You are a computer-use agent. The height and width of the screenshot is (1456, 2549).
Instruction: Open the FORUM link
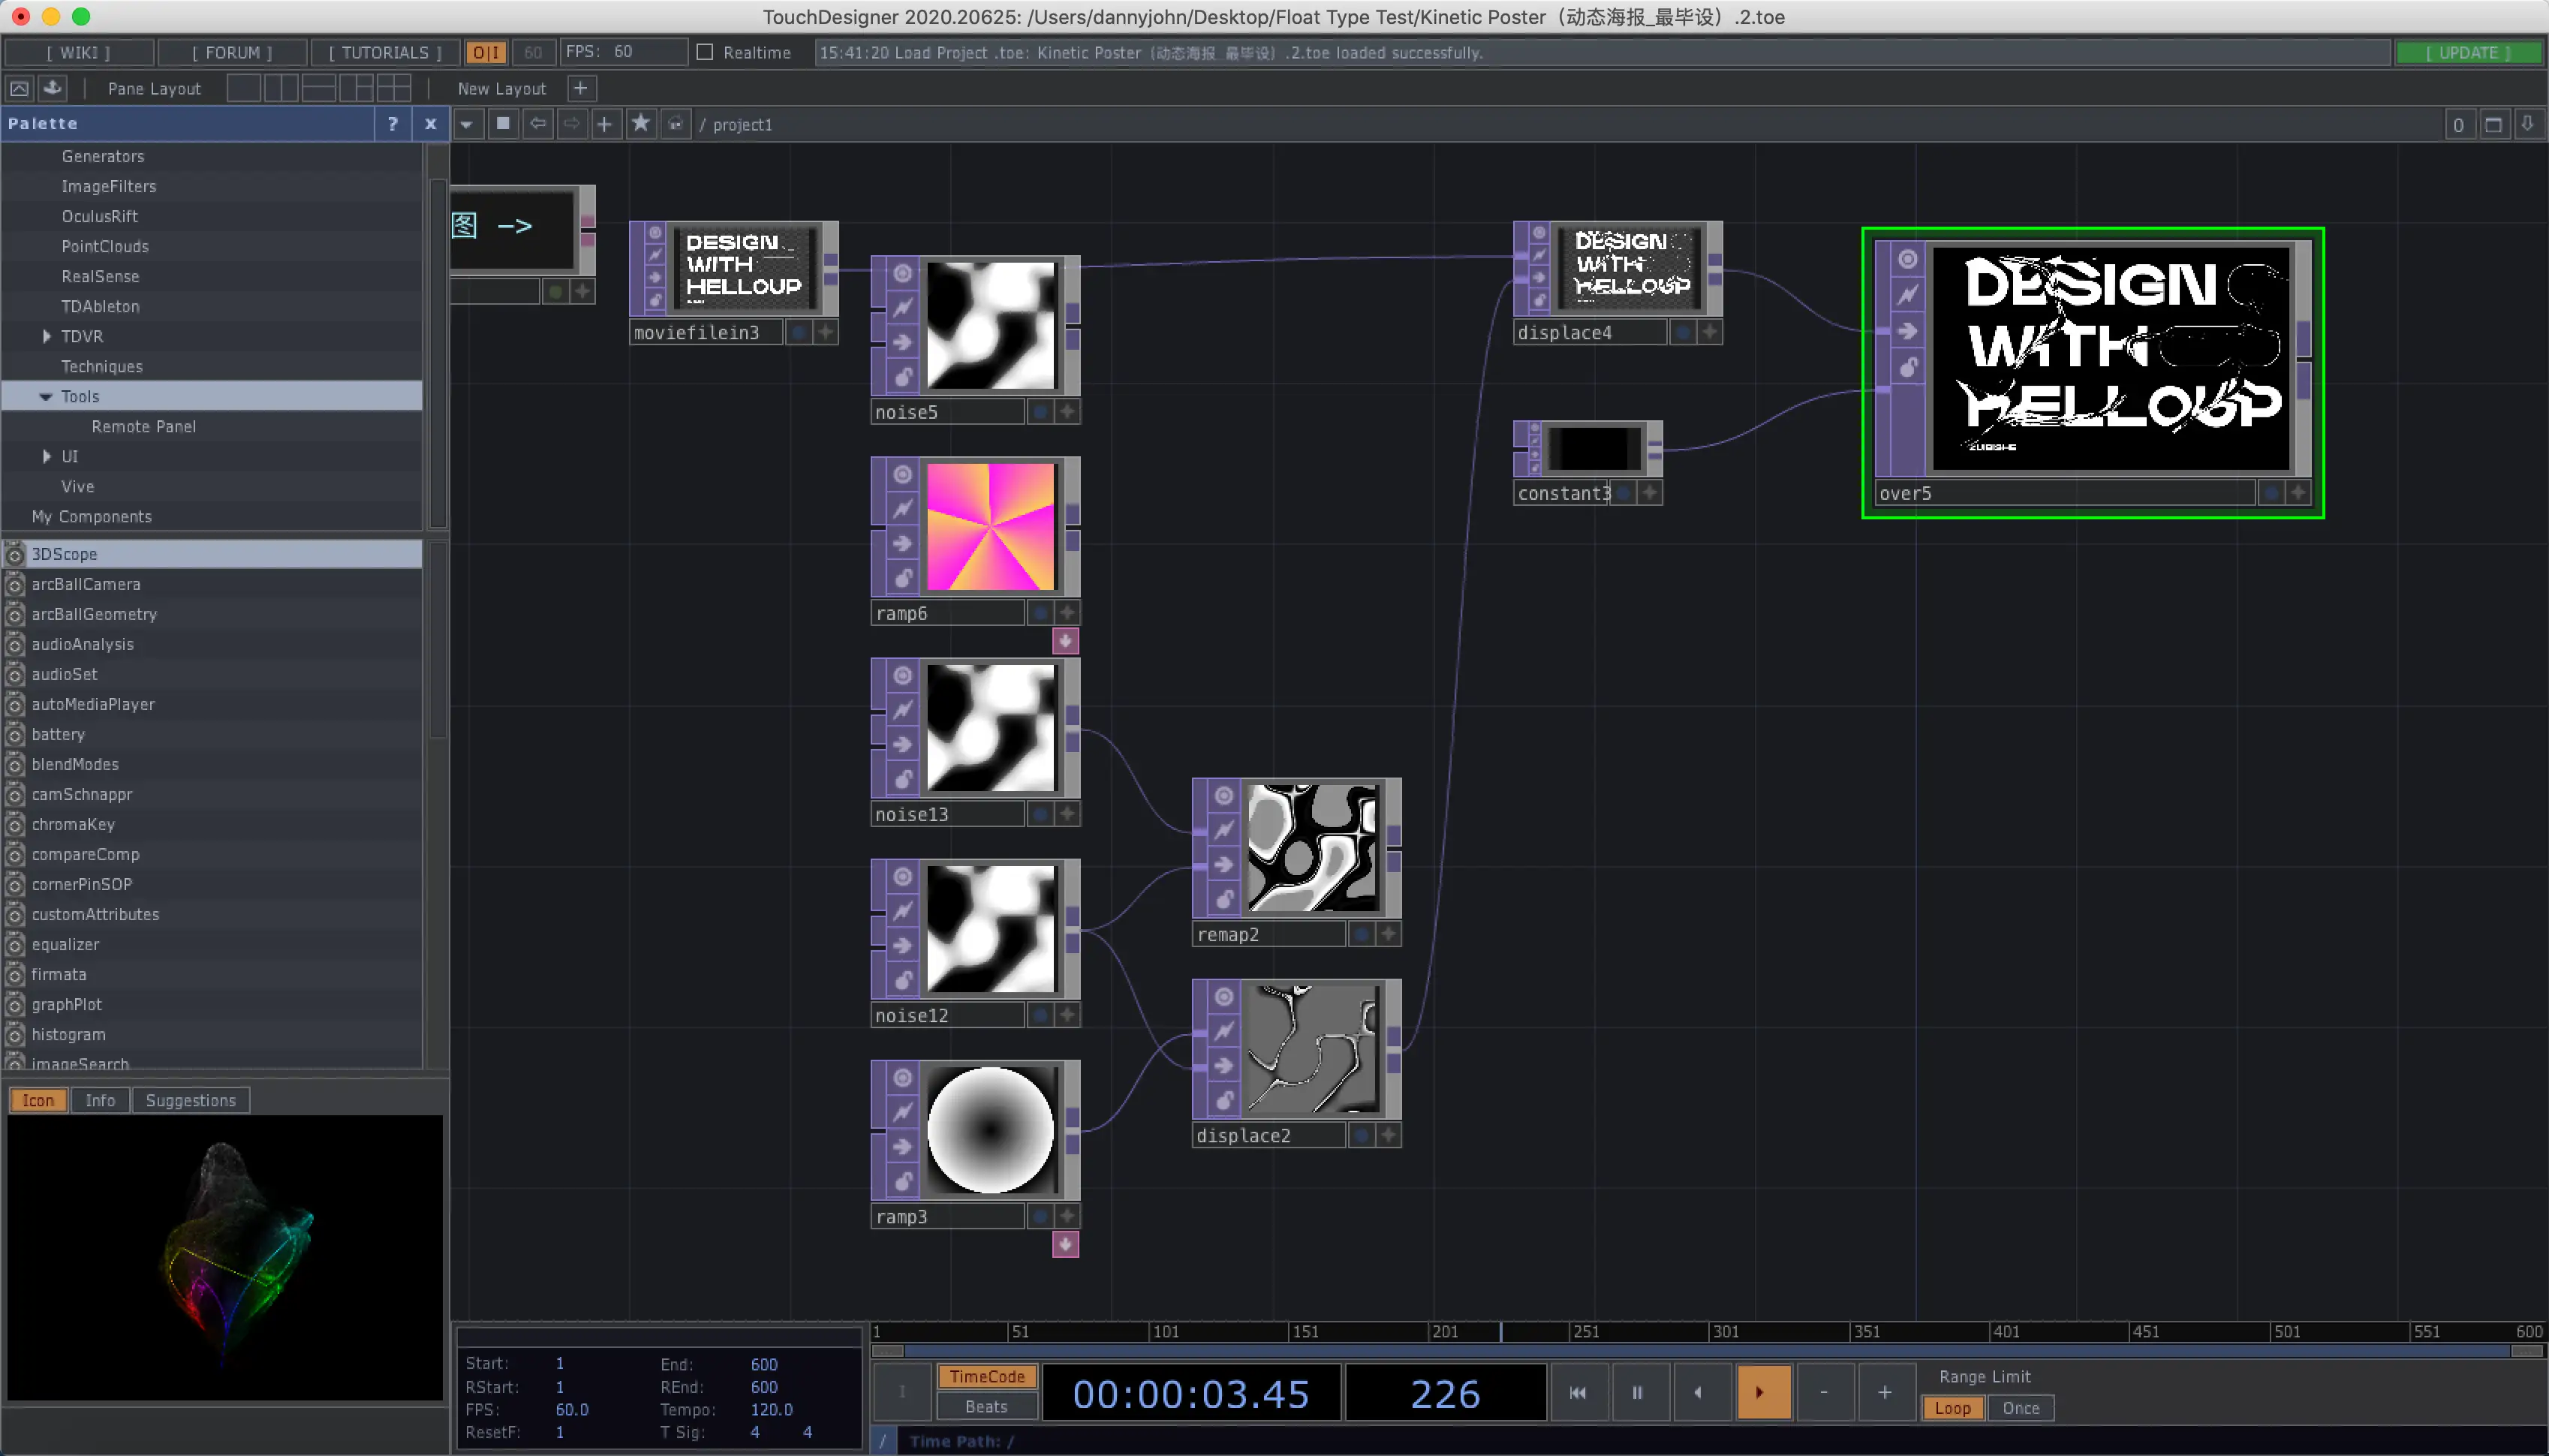tap(232, 52)
